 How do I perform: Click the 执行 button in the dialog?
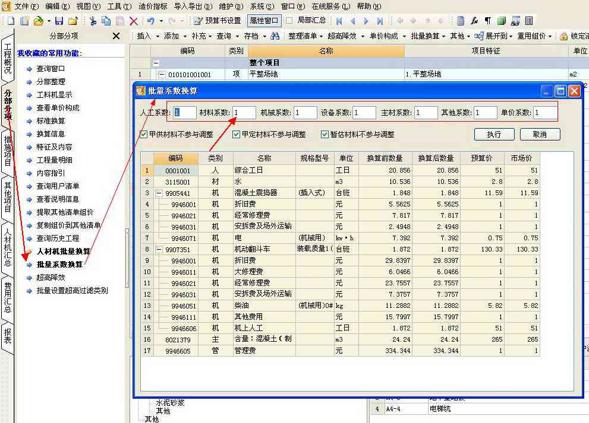pyautogui.click(x=494, y=134)
